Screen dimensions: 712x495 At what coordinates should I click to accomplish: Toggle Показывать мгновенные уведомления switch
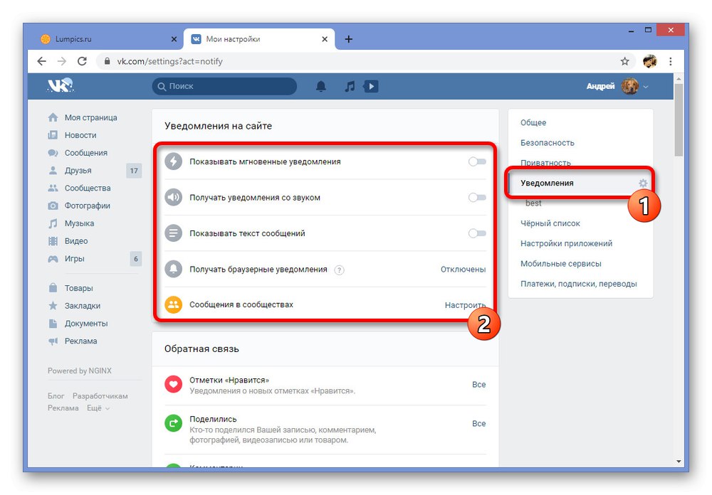click(477, 161)
